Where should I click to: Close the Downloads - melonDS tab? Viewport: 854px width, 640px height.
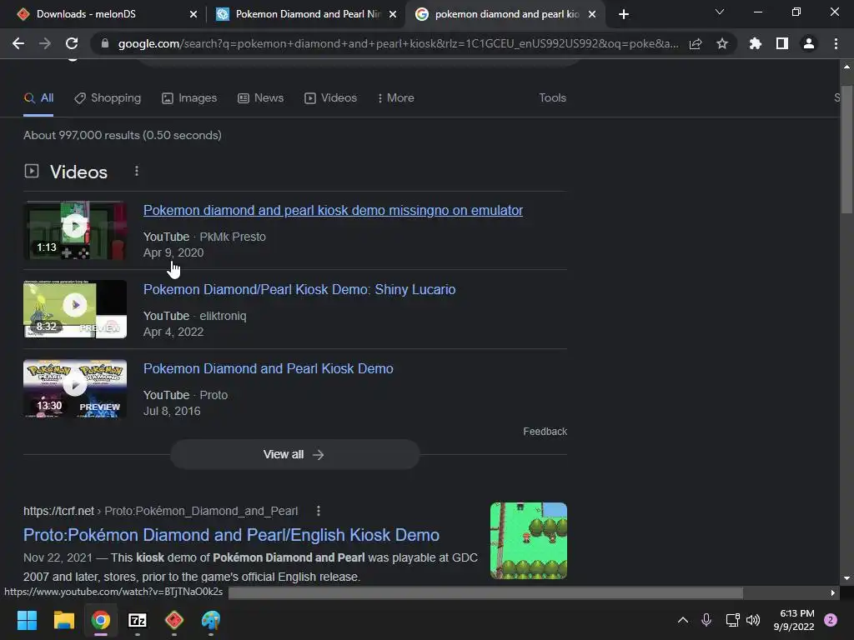[193, 14]
